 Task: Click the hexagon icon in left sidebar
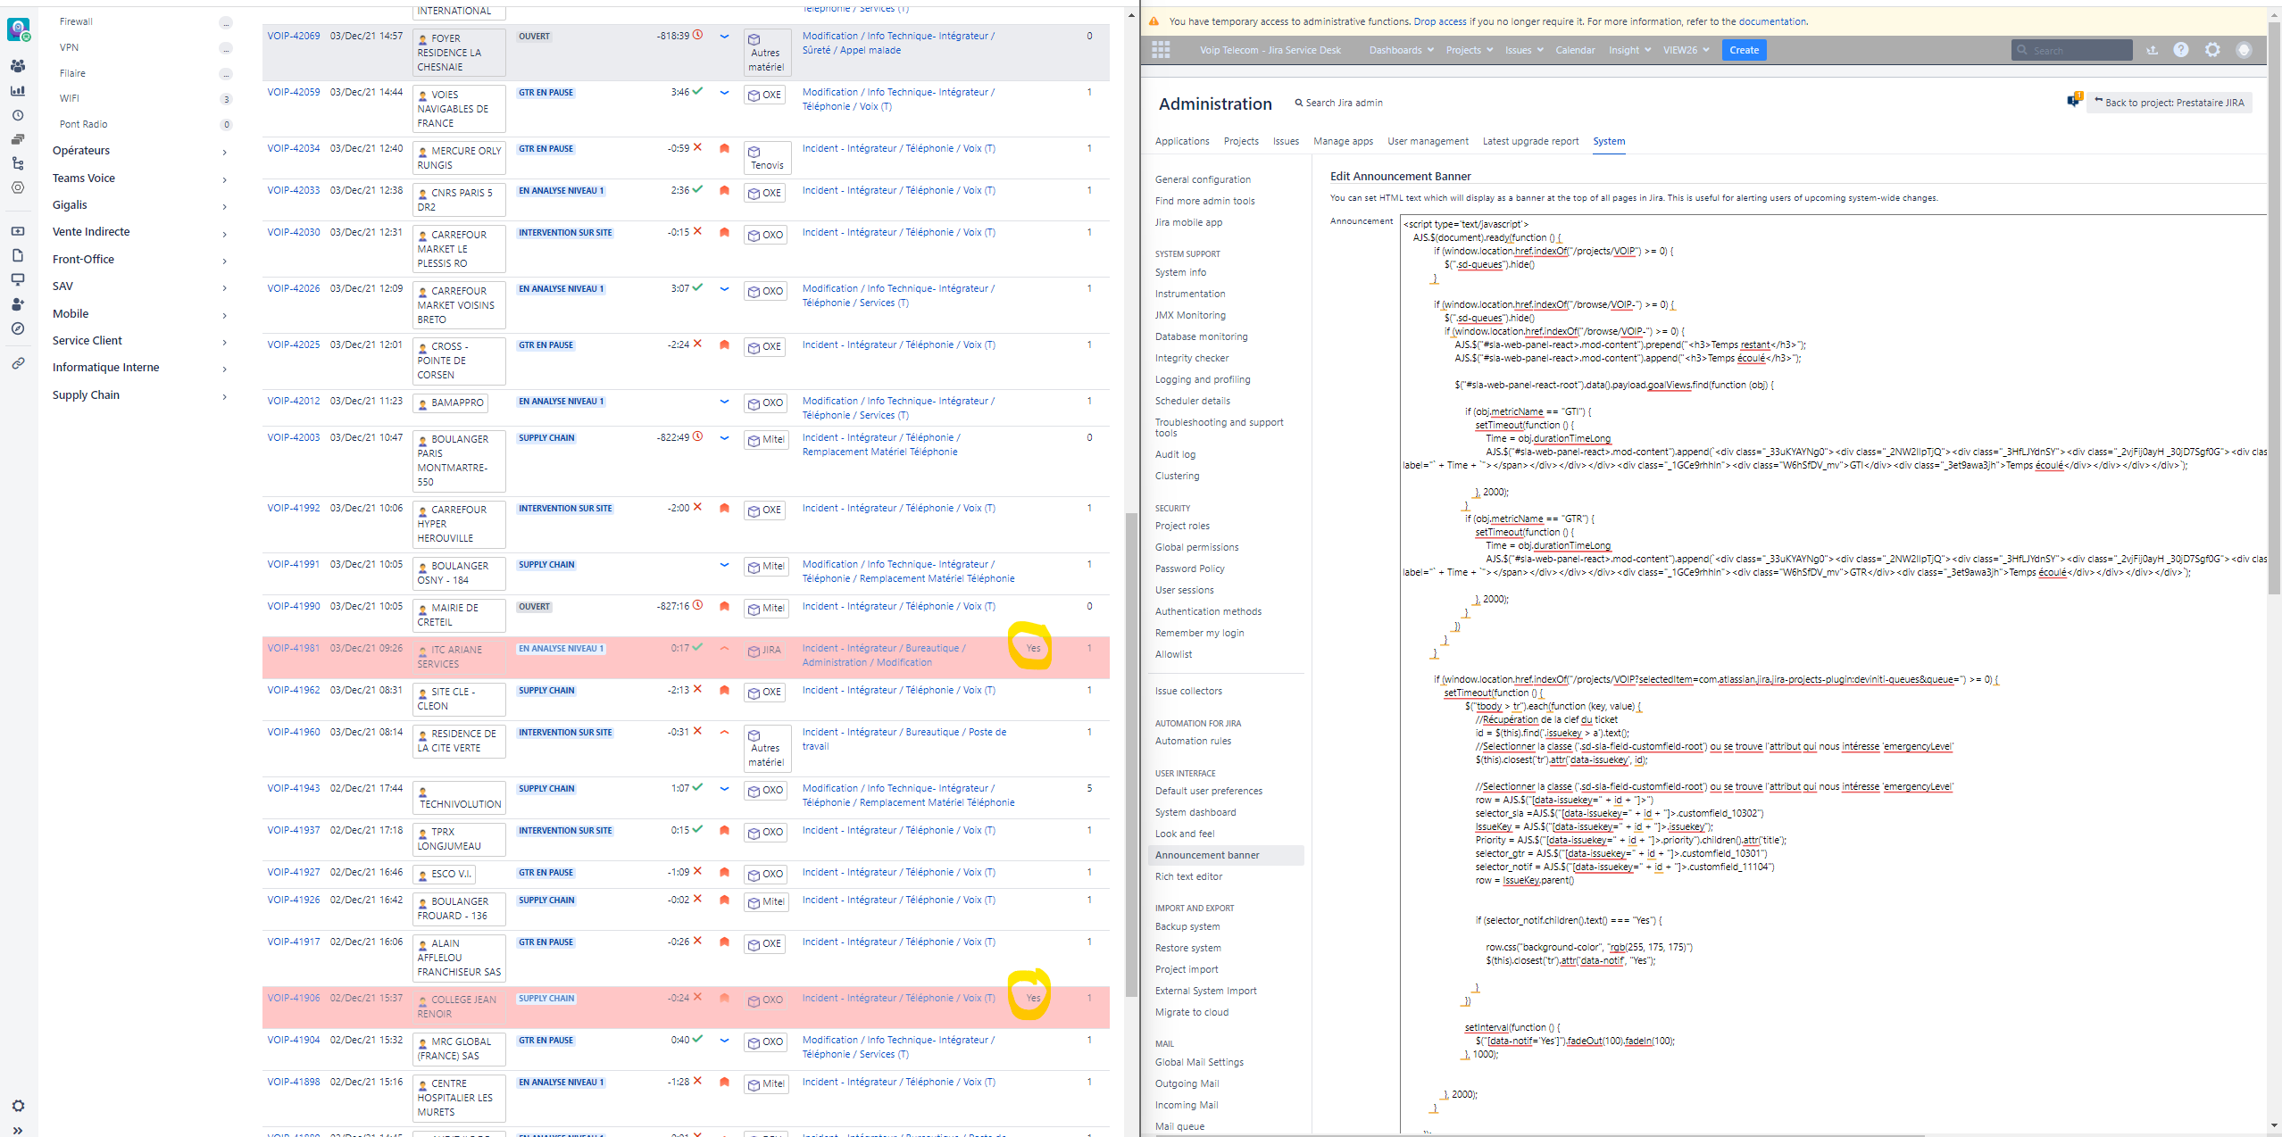tap(18, 187)
